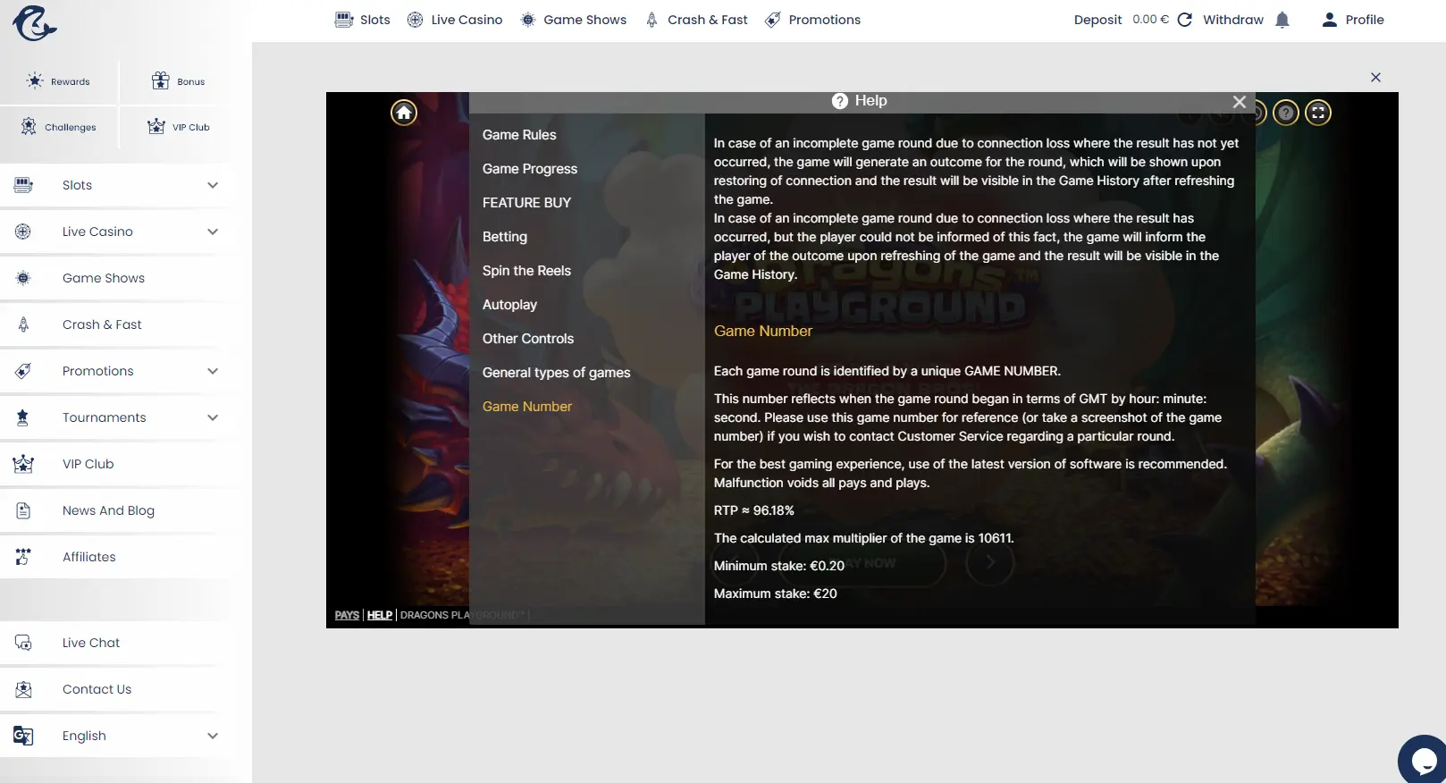Open Autoplay help section

pos(509,305)
